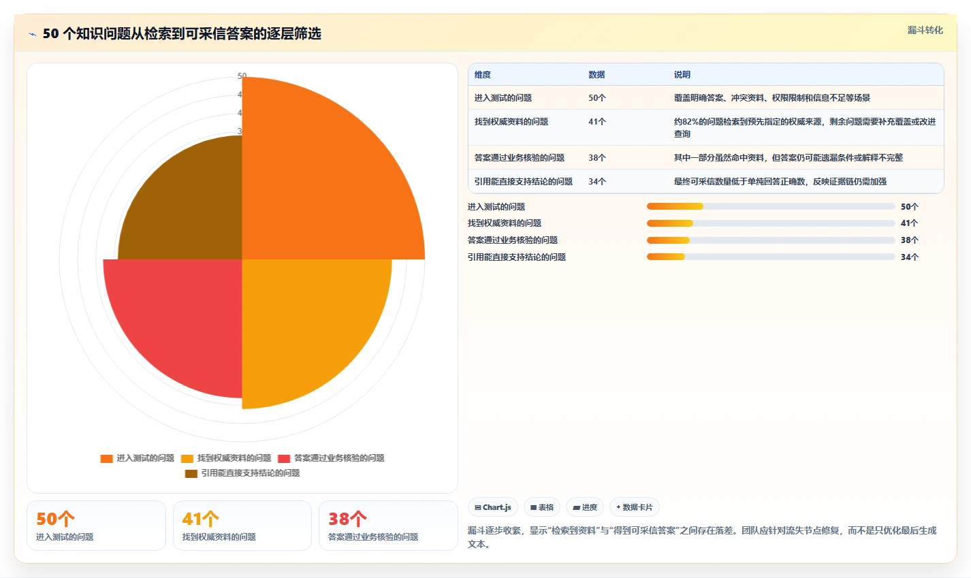Viewport: 971px width, 578px height.
Task: Toggle yellow legend swatch 找到权威资料的问题
Action: pyautogui.click(x=187, y=458)
